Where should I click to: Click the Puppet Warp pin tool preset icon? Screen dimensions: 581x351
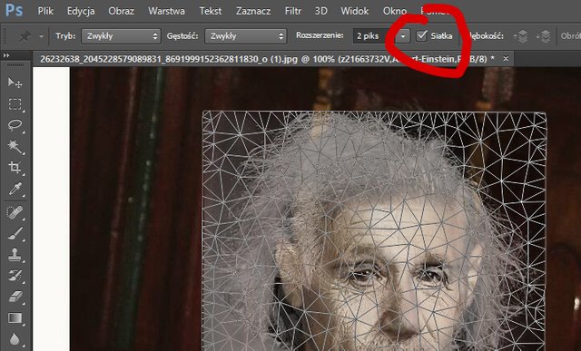[x=25, y=36]
